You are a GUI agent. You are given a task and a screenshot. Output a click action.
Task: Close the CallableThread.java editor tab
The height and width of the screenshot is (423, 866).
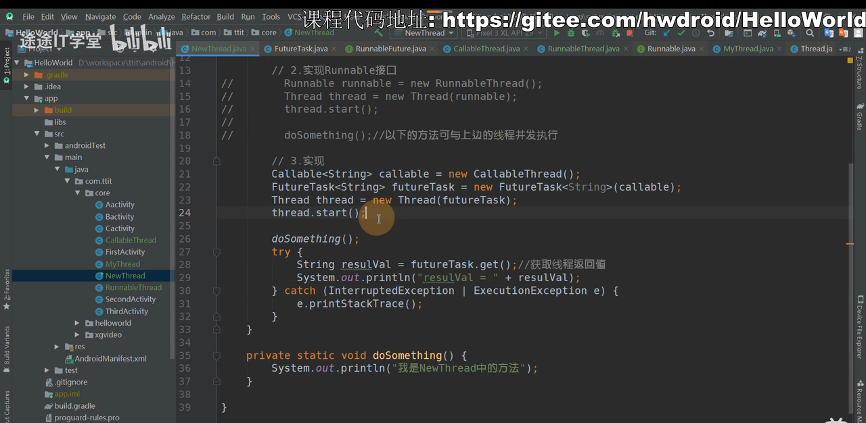tap(526, 49)
